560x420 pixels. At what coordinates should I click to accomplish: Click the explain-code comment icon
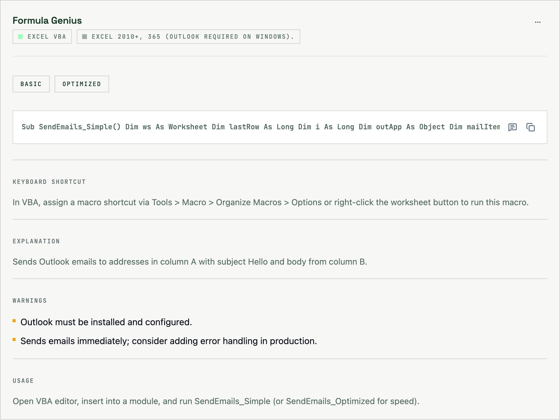[512, 127]
